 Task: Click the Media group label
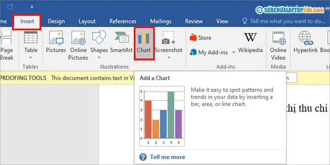[x=278, y=67]
